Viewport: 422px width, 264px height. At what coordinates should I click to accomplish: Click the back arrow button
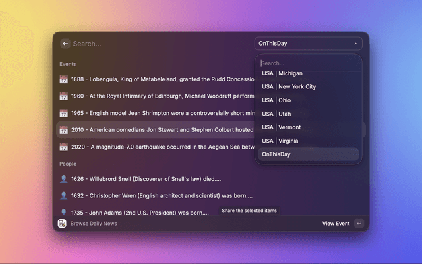[x=65, y=44]
